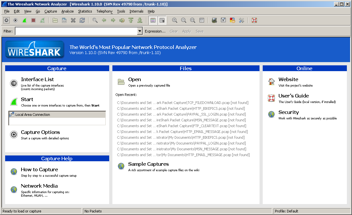Open the Security information link
352x215 pixels.
(x=288, y=112)
